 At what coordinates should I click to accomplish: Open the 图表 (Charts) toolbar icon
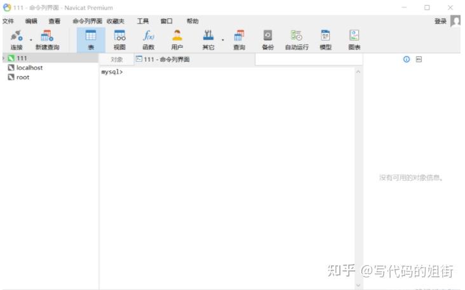tap(354, 40)
